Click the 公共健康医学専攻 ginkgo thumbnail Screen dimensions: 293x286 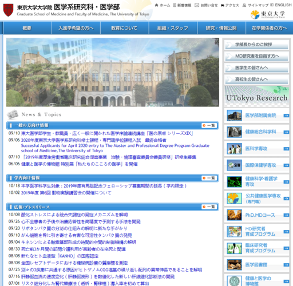pyautogui.click(x=235, y=198)
